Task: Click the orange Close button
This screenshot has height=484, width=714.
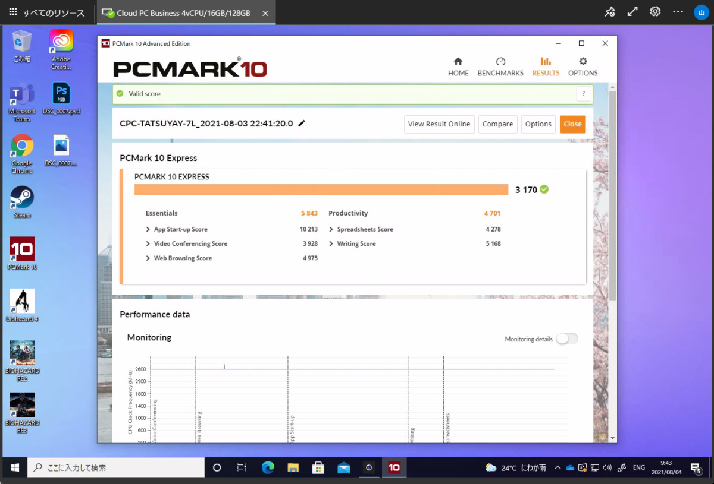Action: (x=573, y=124)
